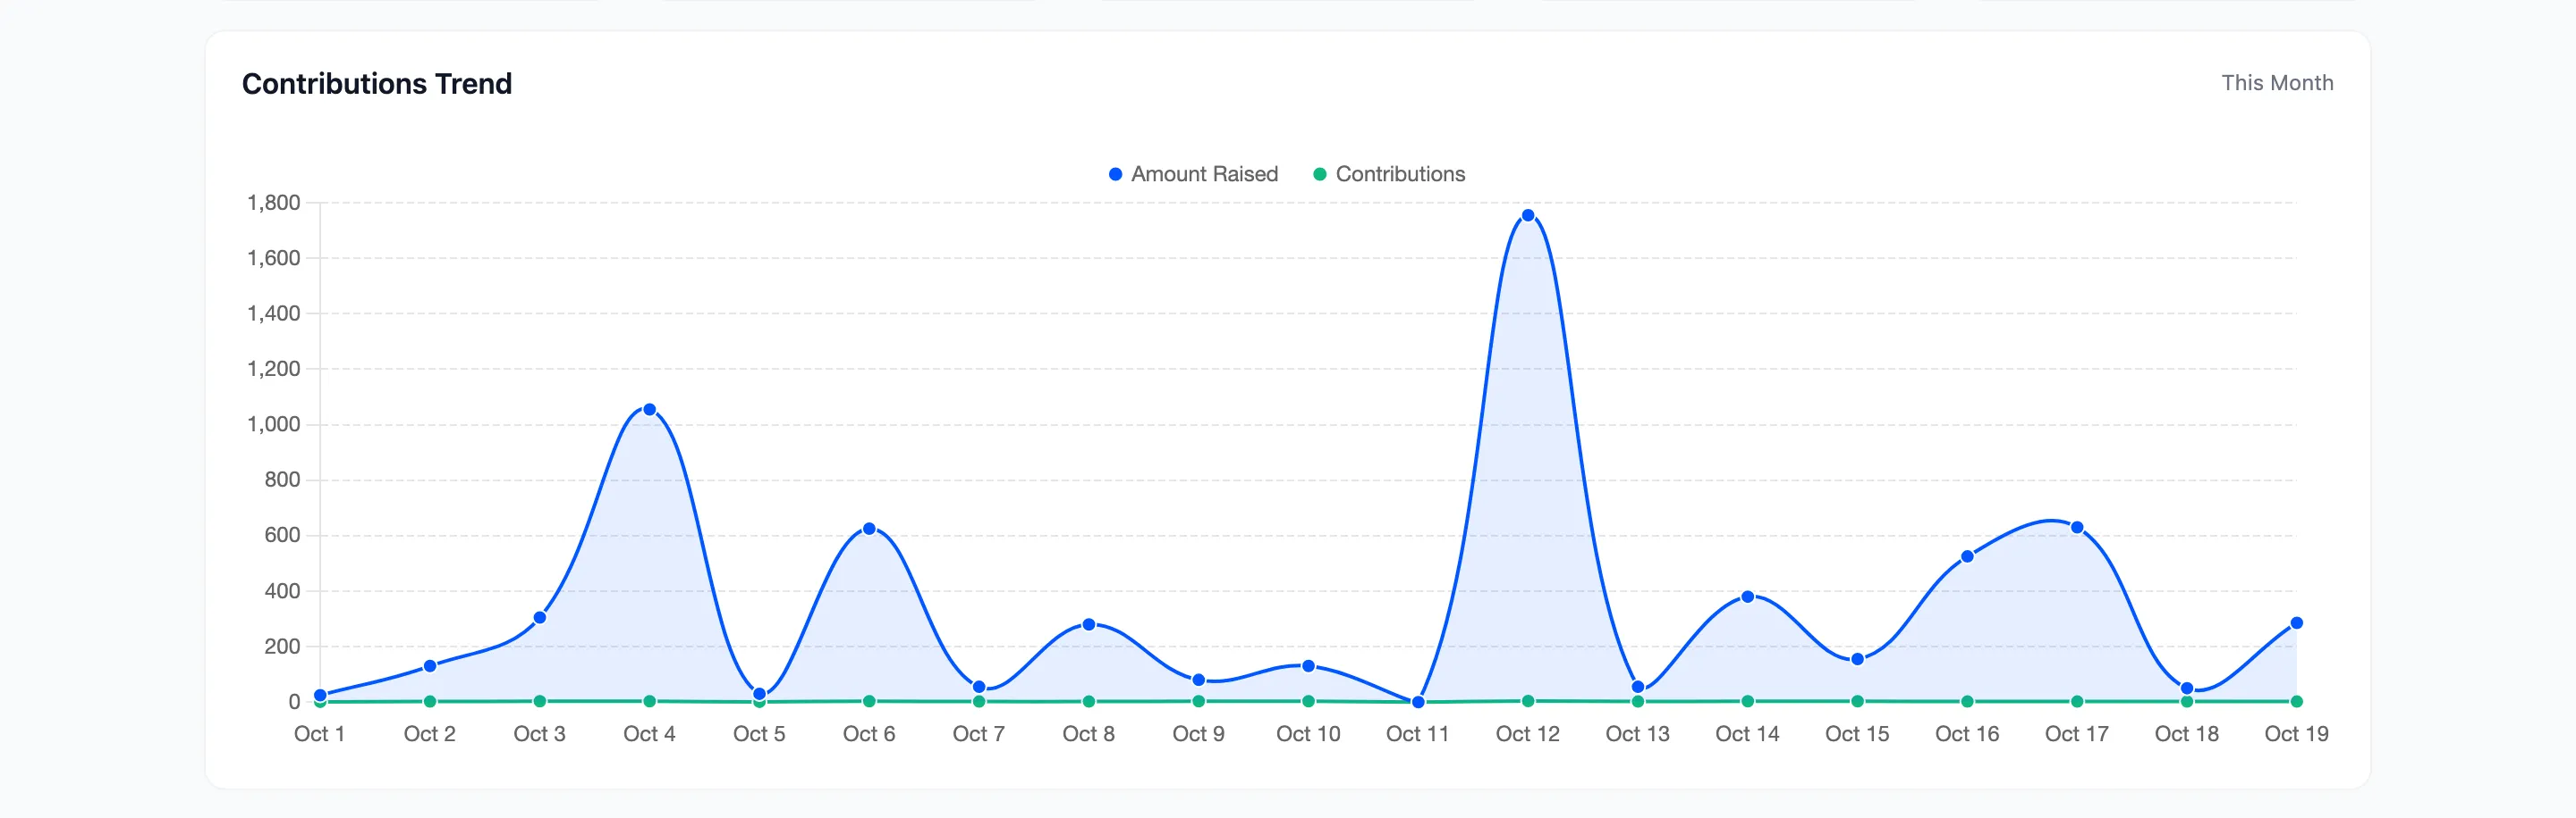Select the Oct 8 Amount Raised point
The image size is (2576, 818).
[1088, 624]
